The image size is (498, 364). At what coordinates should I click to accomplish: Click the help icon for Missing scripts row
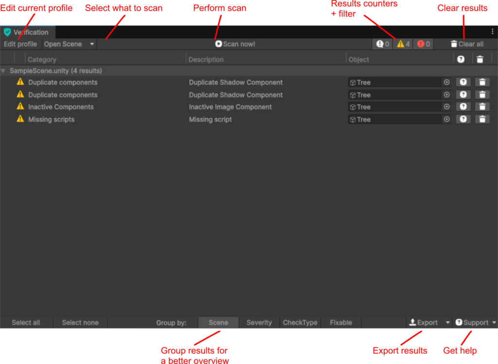[463, 119]
